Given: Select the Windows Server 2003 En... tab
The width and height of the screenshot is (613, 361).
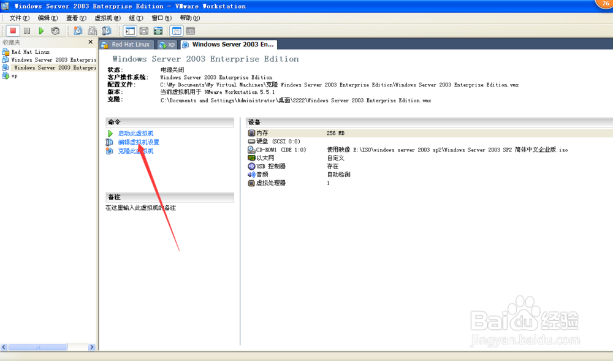Looking at the screenshot, I should click(x=229, y=45).
